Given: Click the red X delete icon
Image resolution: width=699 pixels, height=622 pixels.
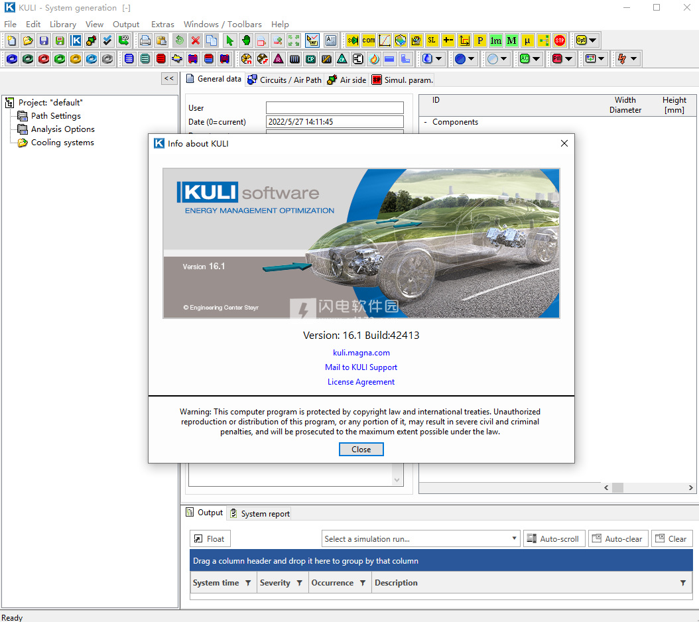Looking at the screenshot, I should [x=195, y=40].
